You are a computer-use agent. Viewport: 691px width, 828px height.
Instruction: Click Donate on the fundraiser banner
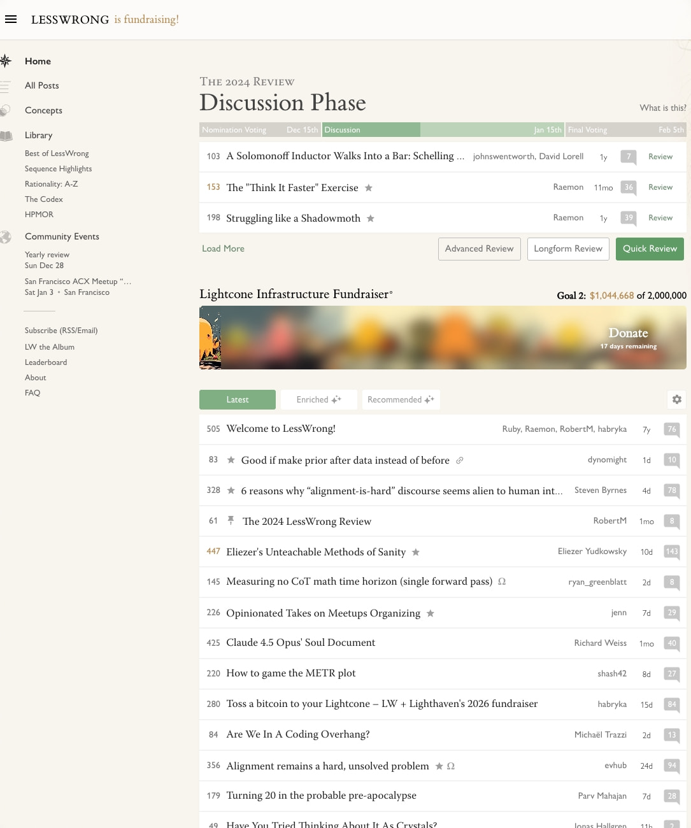coord(628,333)
